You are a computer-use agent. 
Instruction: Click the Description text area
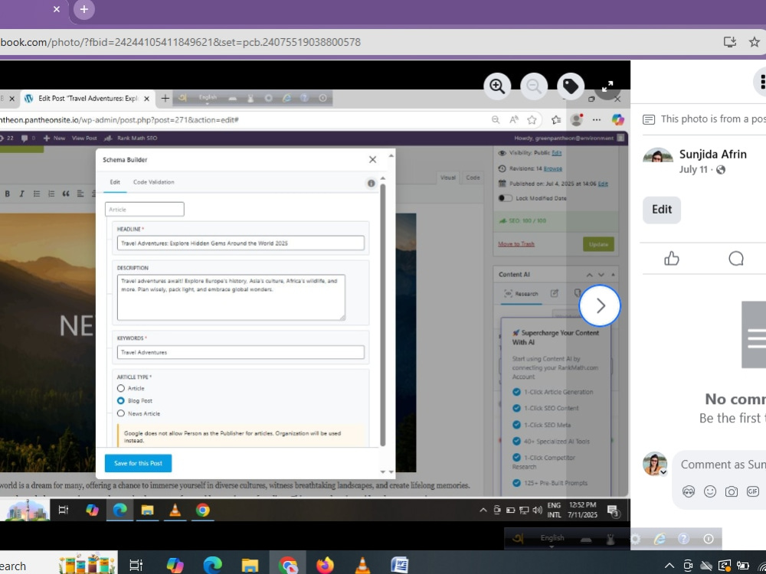(x=231, y=297)
